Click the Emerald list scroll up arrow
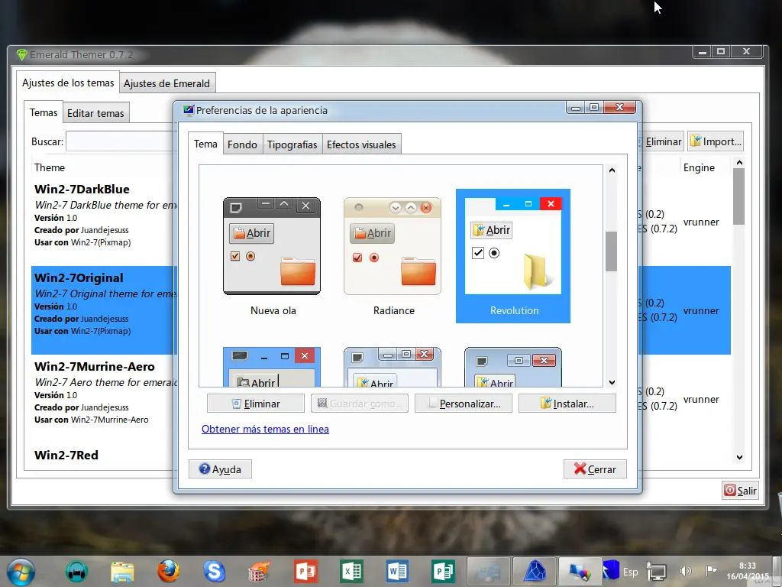This screenshot has width=782, height=587. click(x=739, y=163)
